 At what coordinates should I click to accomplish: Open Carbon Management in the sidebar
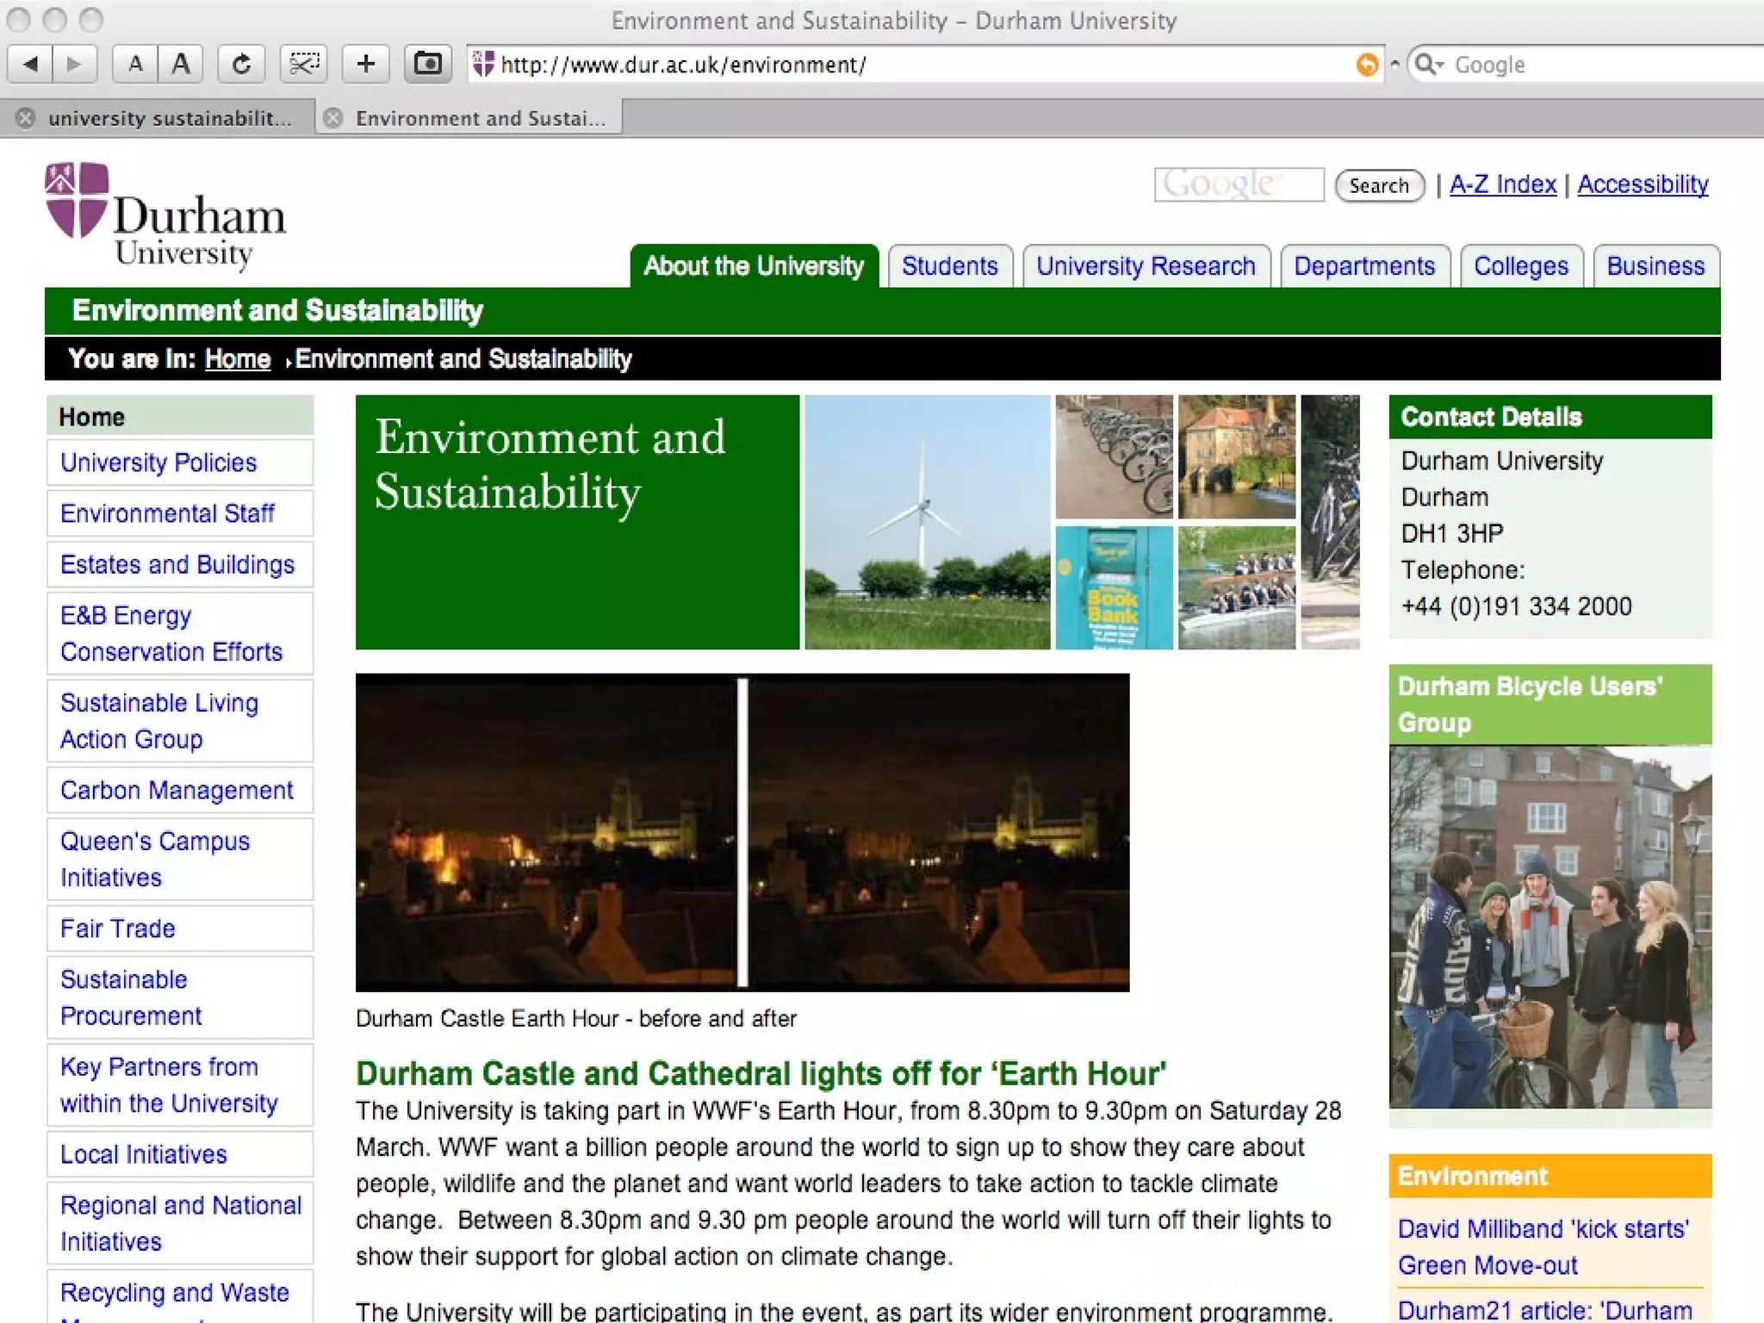(177, 790)
